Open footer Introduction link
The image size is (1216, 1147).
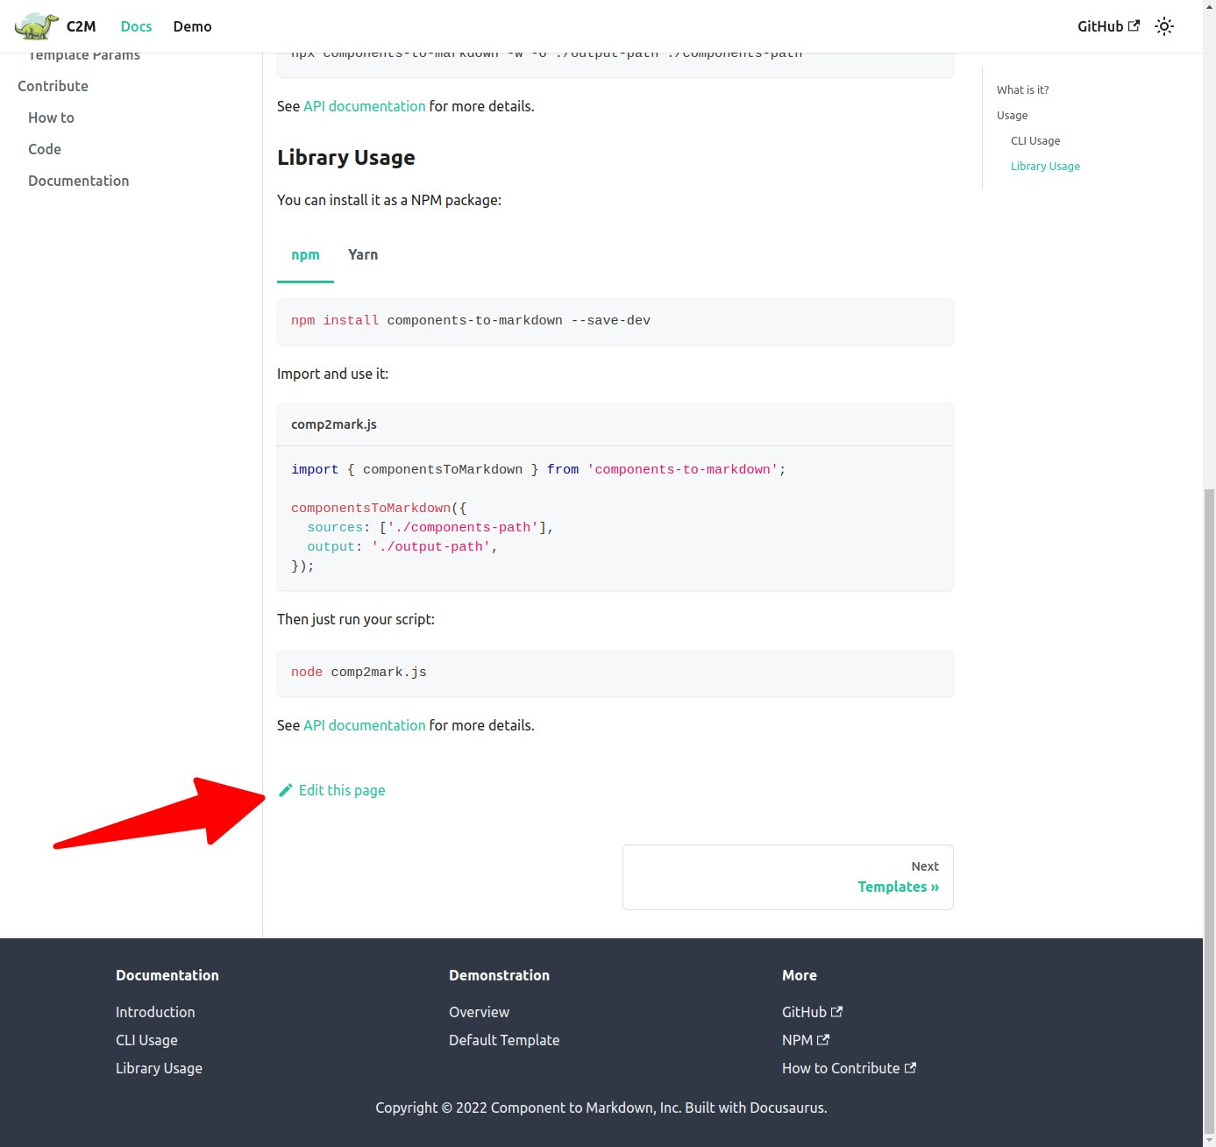[x=155, y=1012]
